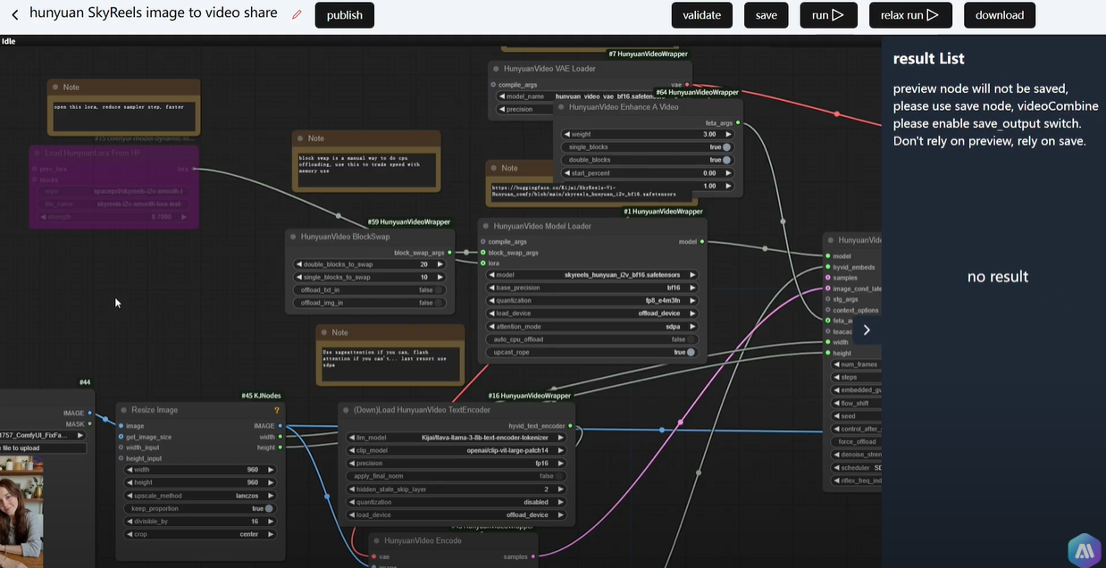This screenshot has height=568, width=1106.
Task: Increase hidden_state_skip_layer with the right arrow
Action: click(560, 489)
